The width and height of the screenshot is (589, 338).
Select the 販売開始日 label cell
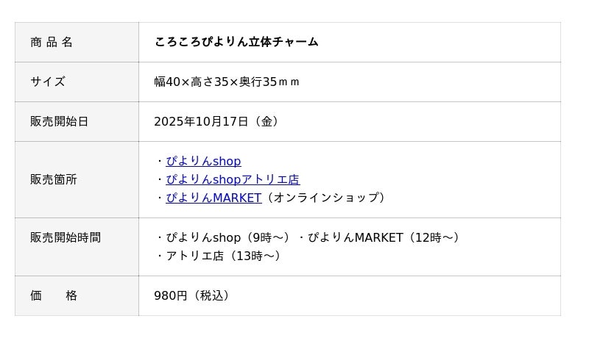59,121
